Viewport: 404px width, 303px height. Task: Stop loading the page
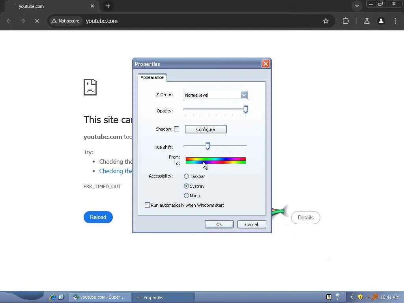pos(37,21)
